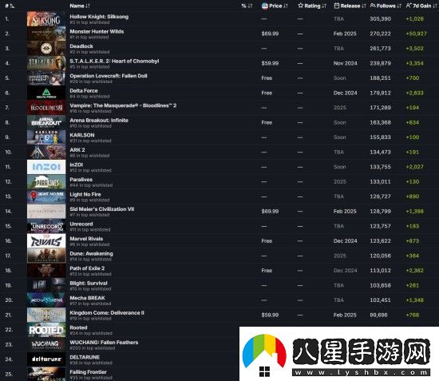Open Blight: Survival title link
439x381 pixels.
(89, 284)
